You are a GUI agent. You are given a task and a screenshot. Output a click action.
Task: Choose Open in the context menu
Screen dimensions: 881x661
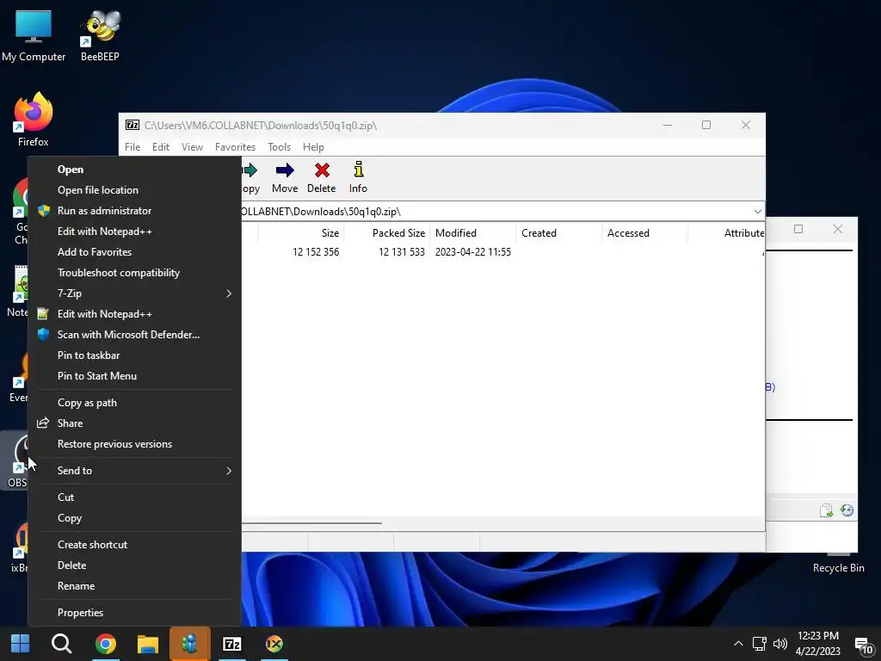point(135,170)
